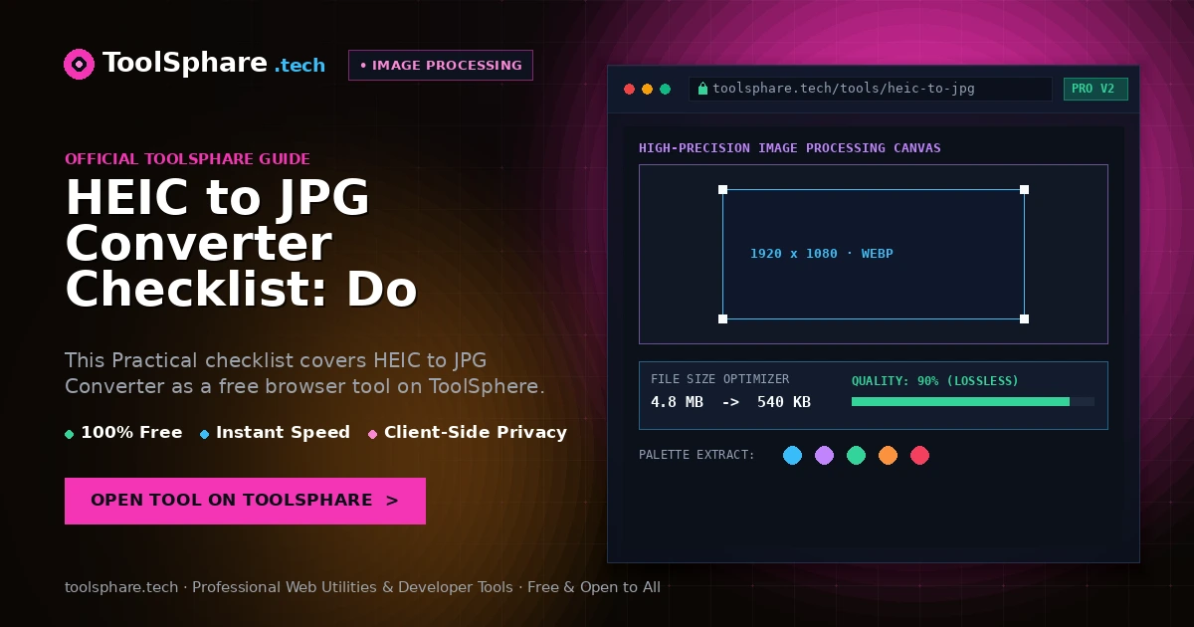The height and width of the screenshot is (627, 1194).
Task: Click the toolsphere.tech footer tagline
Action: [362, 587]
